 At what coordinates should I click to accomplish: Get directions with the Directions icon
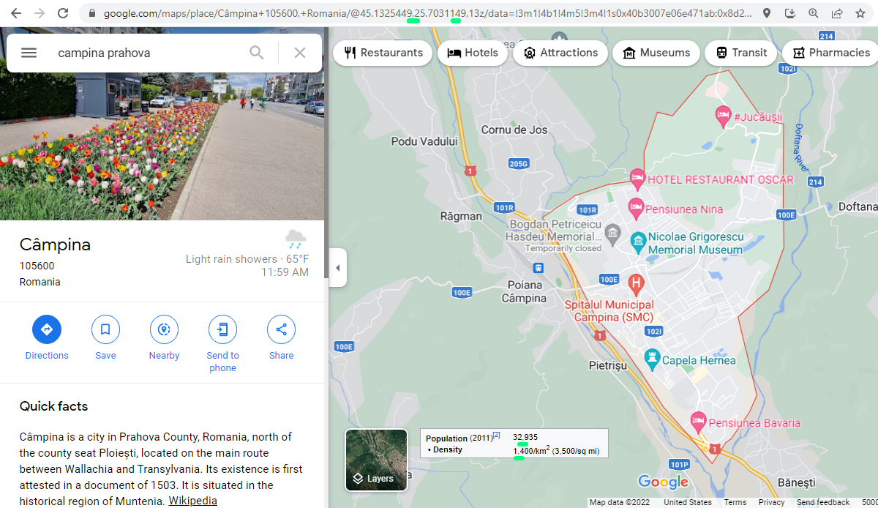point(46,329)
